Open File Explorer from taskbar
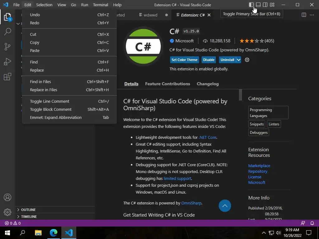Screen dimensions: 319x239 click(38, 233)
